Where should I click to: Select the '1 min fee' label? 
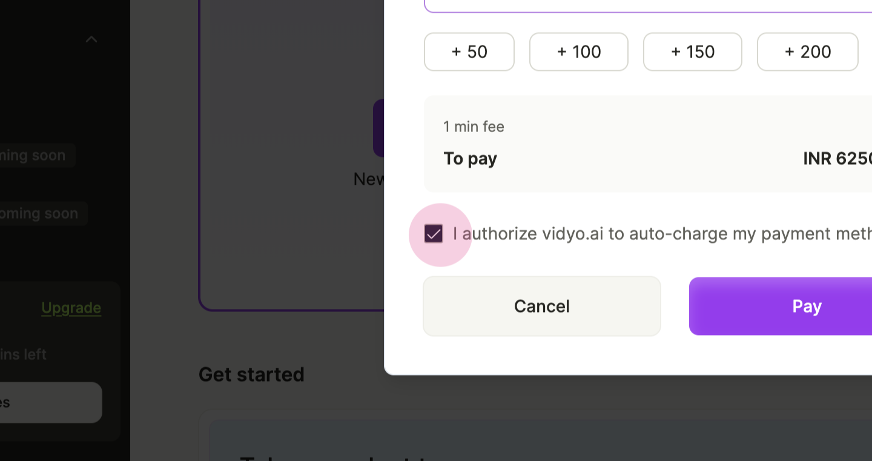pos(474,127)
